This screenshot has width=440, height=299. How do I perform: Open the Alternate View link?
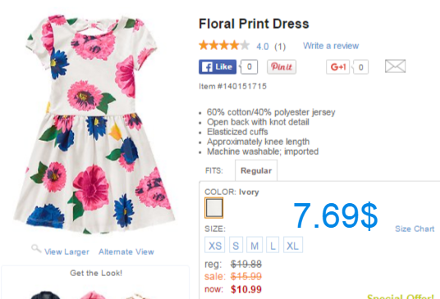[x=126, y=251]
